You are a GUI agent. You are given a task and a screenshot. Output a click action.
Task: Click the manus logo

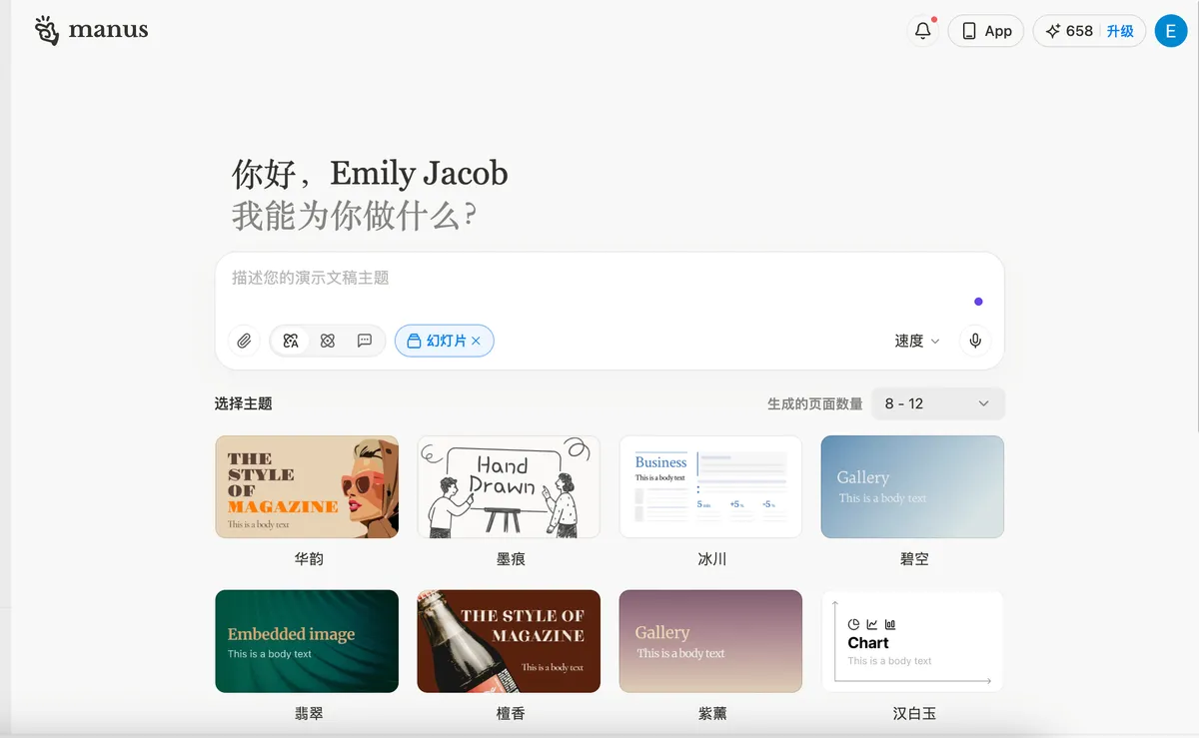click(91, 30)
